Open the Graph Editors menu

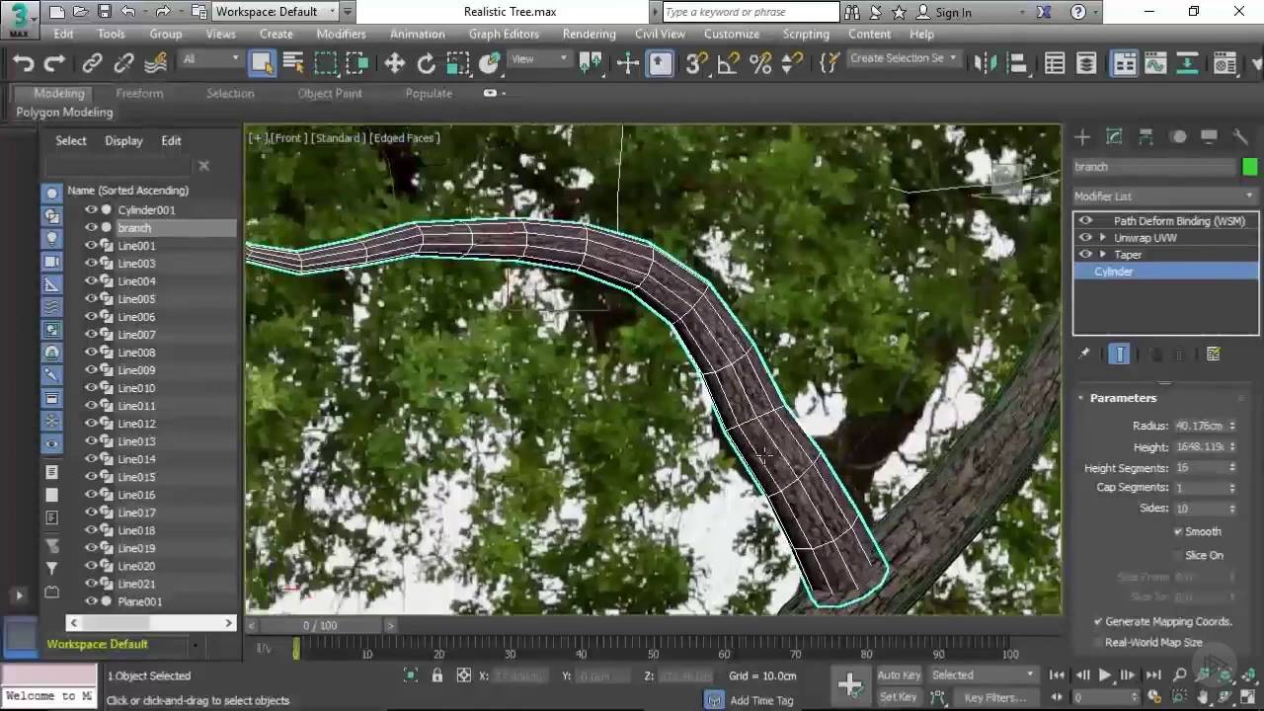click(x=504, y=34)
